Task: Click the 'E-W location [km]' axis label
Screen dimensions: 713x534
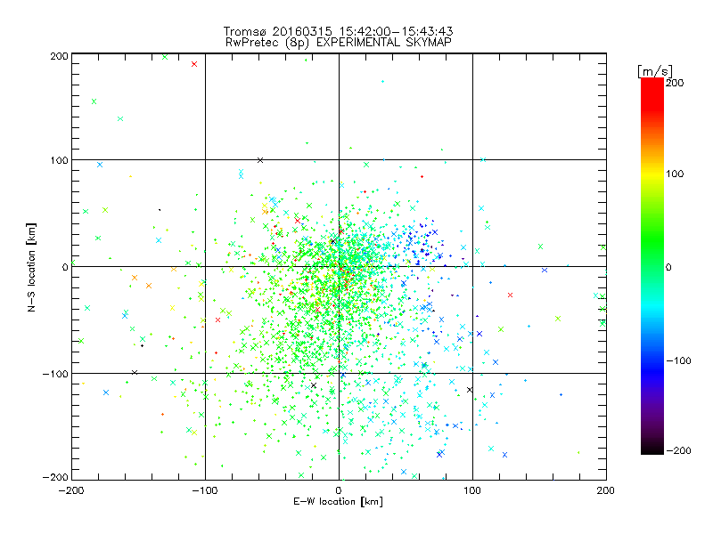Action: (338, 502)
